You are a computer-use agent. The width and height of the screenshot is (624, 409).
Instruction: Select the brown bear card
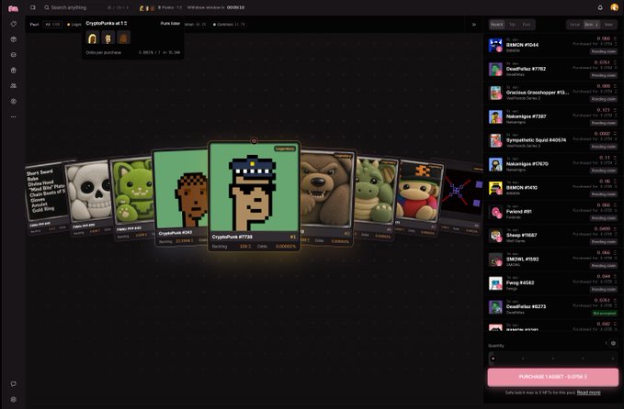click(x=327, y=197)
